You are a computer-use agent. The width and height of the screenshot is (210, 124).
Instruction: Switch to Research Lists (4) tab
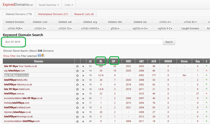pyautogui.click(x=84, y=14)
